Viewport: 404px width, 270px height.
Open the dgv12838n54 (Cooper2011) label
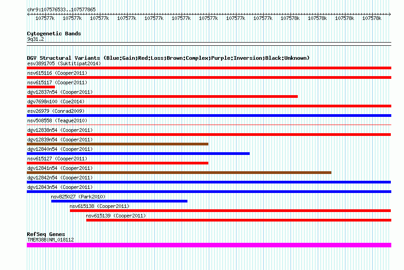pos(60,130)
